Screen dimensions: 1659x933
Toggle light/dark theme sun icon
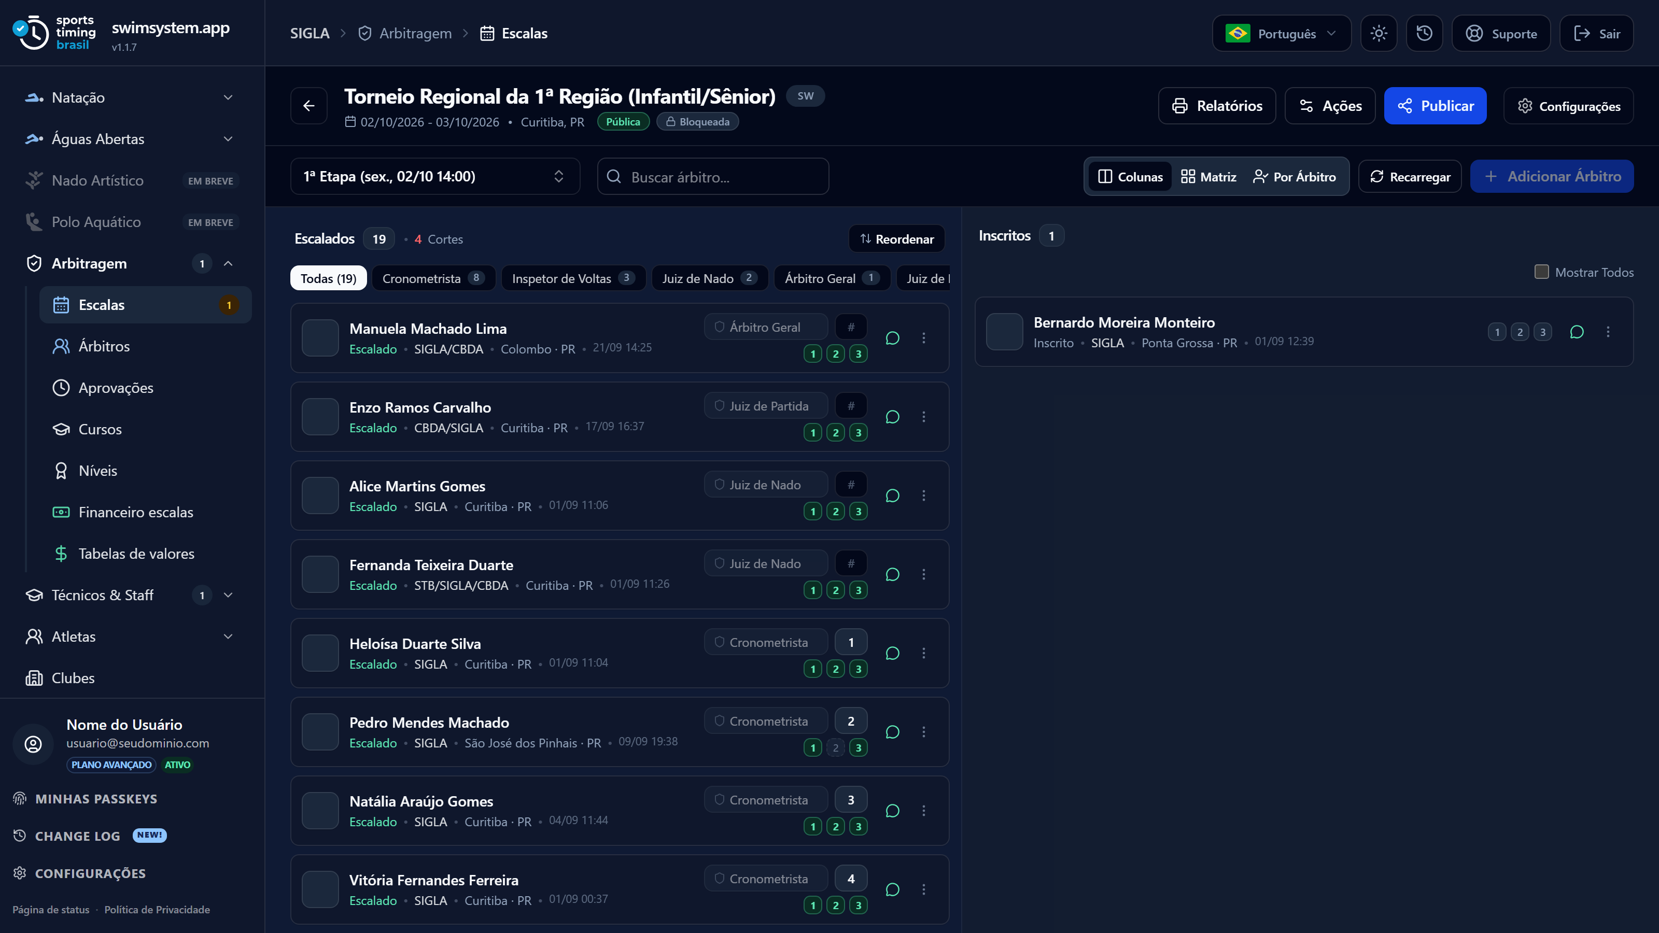coord(1378,34)
